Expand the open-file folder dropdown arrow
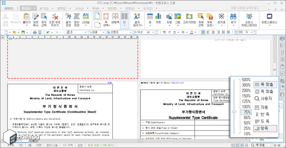This screenshot has height=148, width=286. [x=18, y=32]
